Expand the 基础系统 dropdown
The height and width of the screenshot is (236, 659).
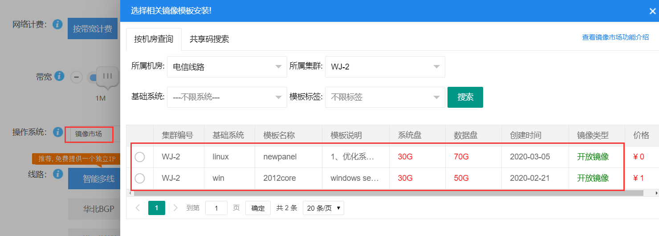[x=227, y=97]
